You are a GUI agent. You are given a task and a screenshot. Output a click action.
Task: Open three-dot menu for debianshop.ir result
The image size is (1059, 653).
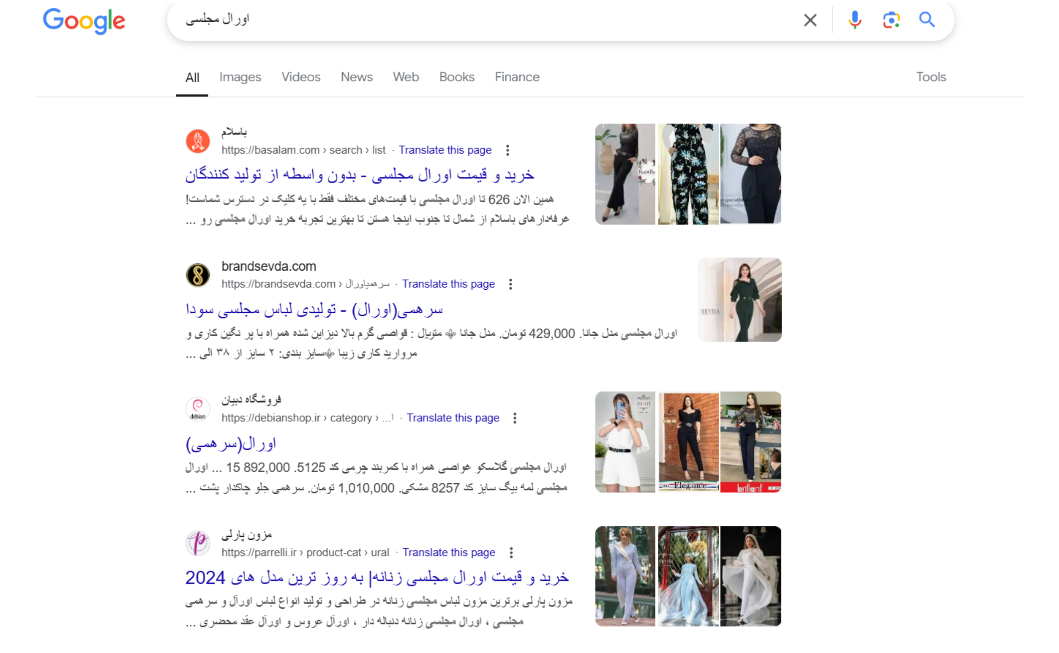point(514,418)
